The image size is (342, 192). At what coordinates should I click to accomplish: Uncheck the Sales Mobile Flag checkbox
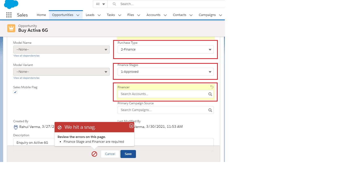click(15, 92)
